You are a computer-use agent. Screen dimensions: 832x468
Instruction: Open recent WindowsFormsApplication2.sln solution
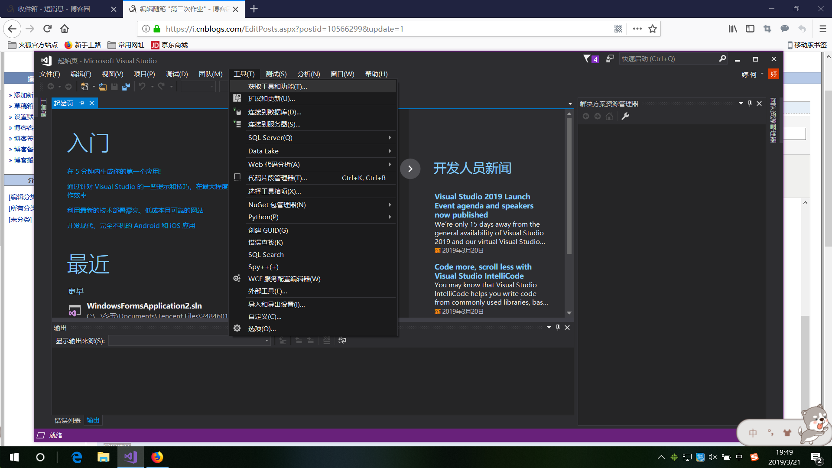[144, 305]
